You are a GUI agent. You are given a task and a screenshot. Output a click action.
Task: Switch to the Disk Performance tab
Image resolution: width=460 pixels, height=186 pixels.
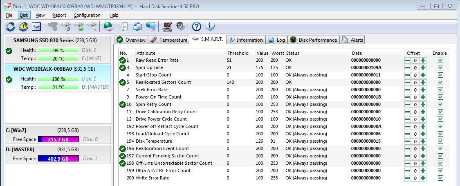[x=313, y=40]
